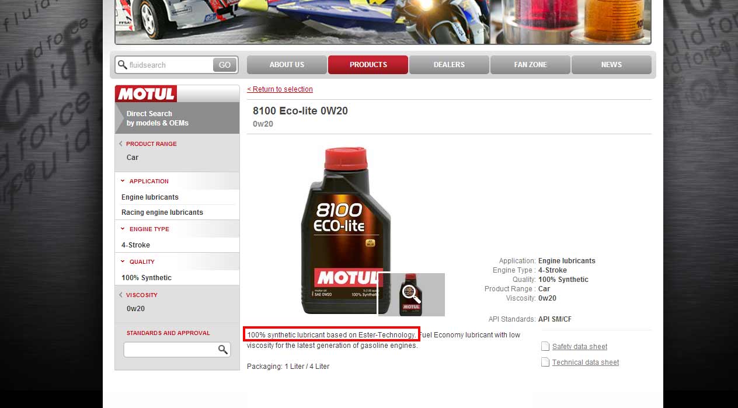Collapse the Engine Type section arrow
The height and width of the screenshot is (408, 738).
[123, 229]
